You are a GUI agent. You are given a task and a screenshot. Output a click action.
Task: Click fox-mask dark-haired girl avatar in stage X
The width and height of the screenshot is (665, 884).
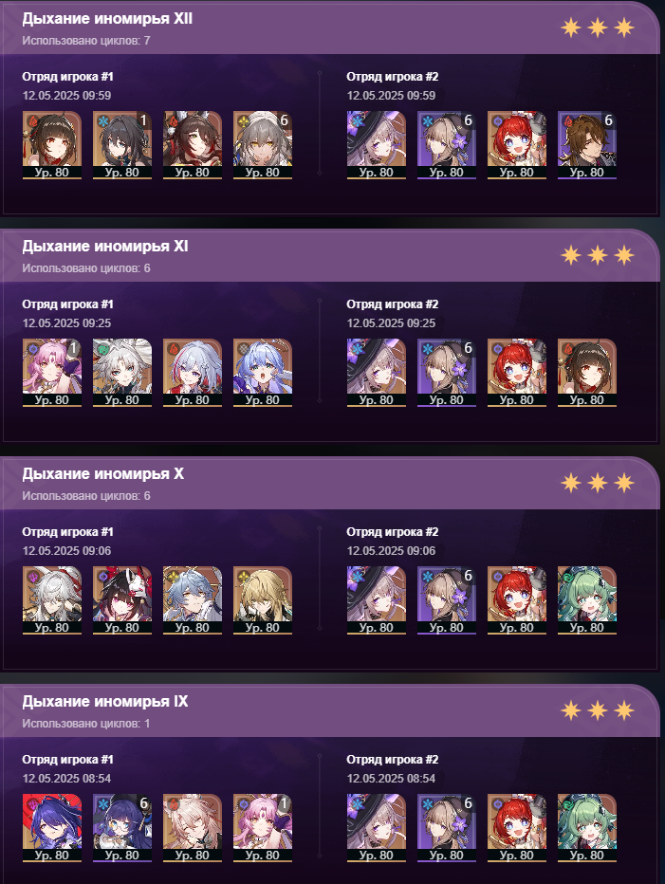[x=121, y=600]
